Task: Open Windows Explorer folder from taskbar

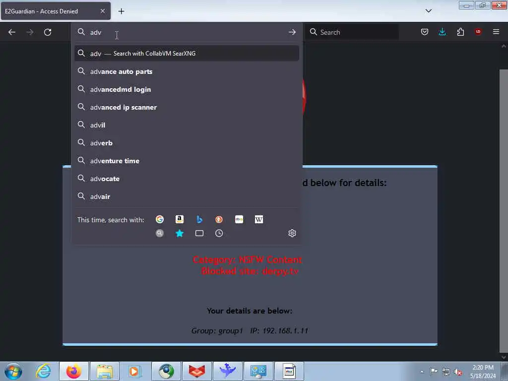Action: (x=104, y=371)
